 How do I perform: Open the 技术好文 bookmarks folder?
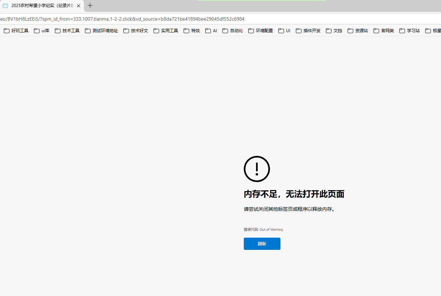click(x=136, y=31)
